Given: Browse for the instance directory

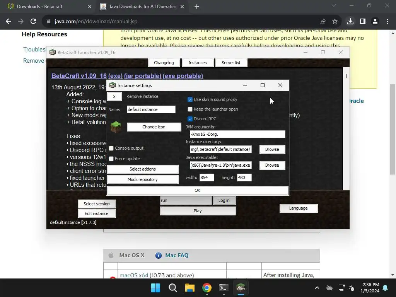Looking at the screenshot, I should (272, 149).
